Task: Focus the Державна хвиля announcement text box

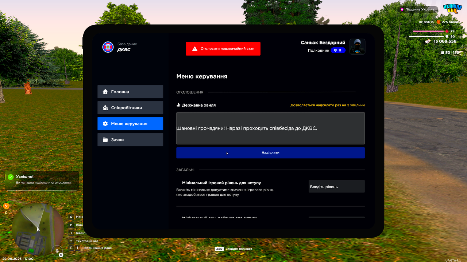Action: (x=270, y=128)
